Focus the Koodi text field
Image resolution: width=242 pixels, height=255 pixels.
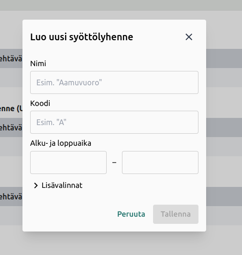tap(114, 122)
